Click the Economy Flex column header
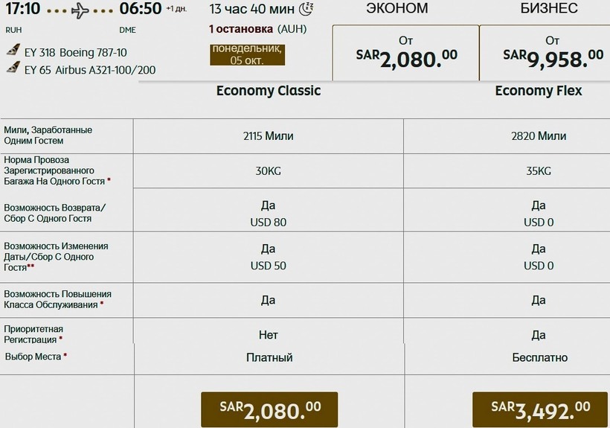610x428 pixels. point(539,91)
